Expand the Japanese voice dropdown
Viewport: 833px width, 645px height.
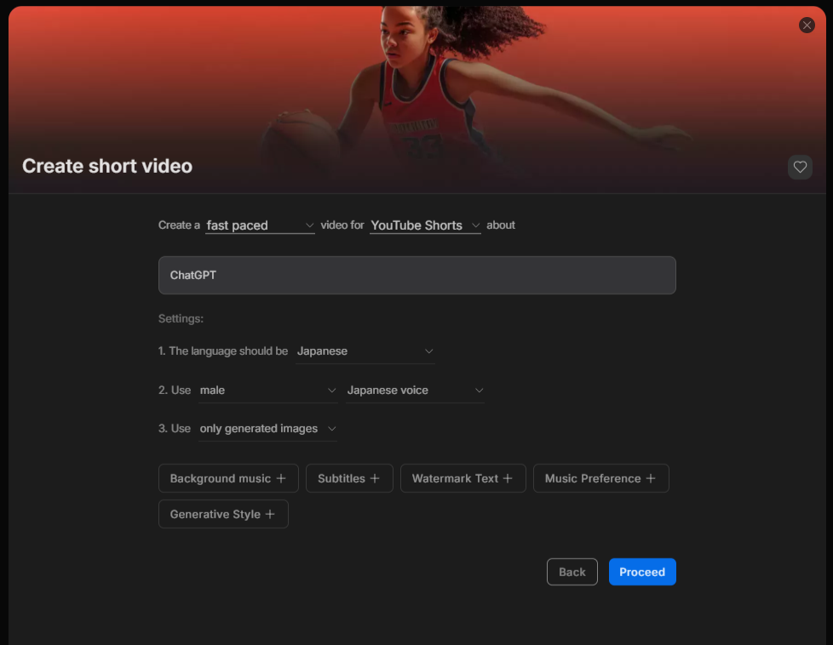[415, 391]
